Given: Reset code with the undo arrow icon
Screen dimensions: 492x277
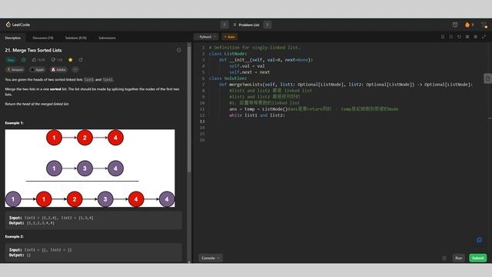Looking at the screenshot, I should tap(459, 37).
